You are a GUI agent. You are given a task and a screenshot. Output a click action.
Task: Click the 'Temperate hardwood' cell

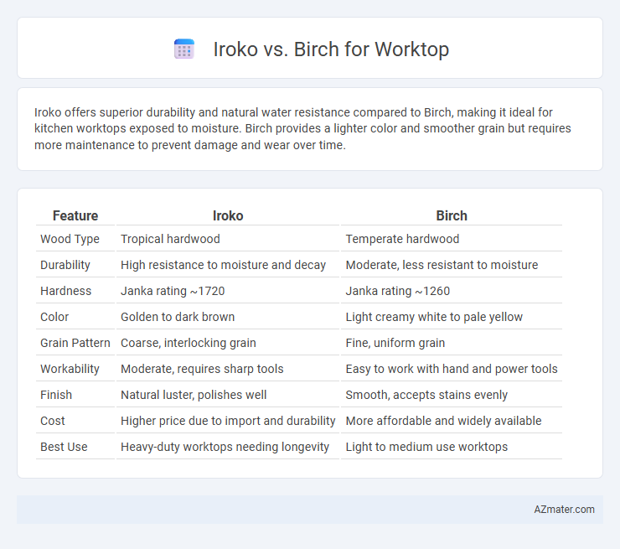tap(402, 239)
